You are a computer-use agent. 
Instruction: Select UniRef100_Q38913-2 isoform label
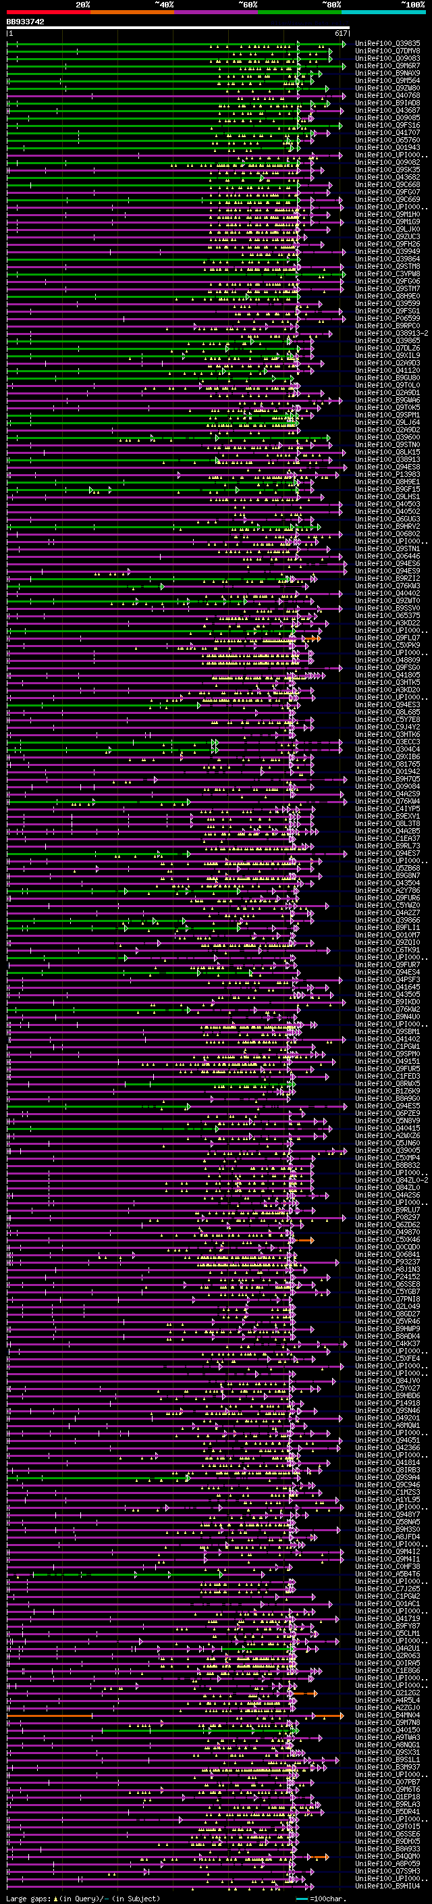point(391,334)
